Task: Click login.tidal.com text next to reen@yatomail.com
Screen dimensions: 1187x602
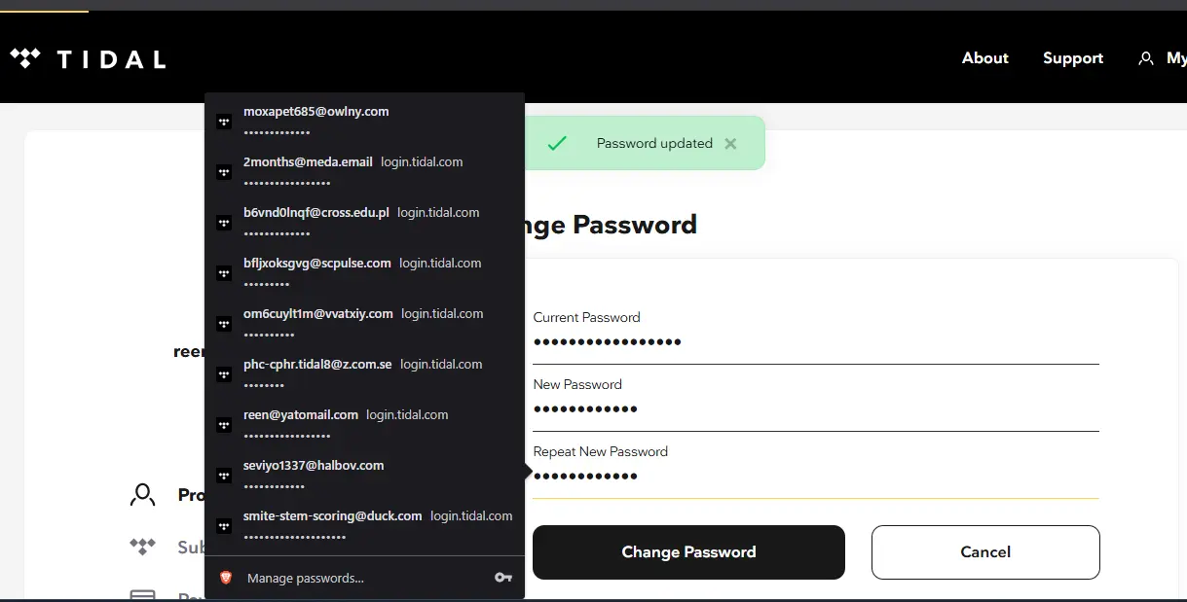Action: [x=407, y=414]
